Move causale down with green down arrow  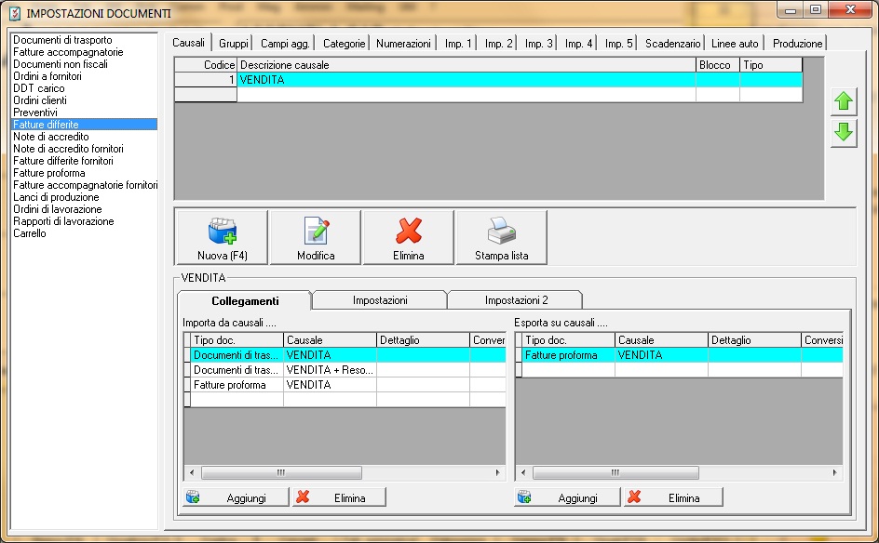844,133
